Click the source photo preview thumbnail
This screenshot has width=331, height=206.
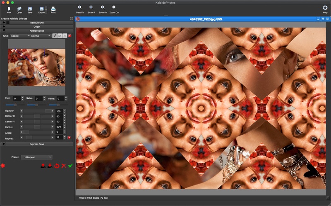click(37, 67)
